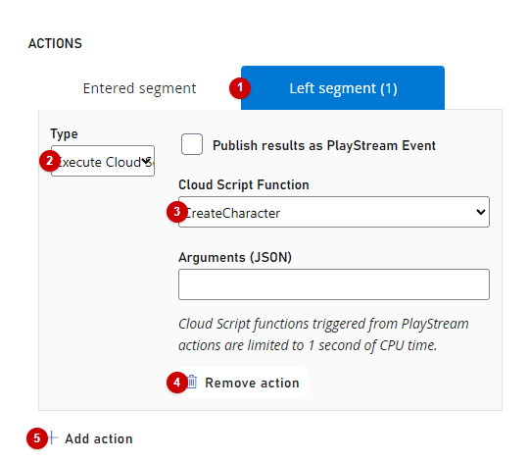
Task: Click the Add action button
Action: click(x=90, y=438)
